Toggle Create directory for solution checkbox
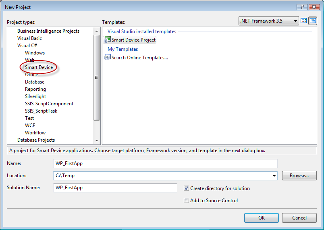Image resolution: width=324 pixels, height=230 pixels. [186, 188]
